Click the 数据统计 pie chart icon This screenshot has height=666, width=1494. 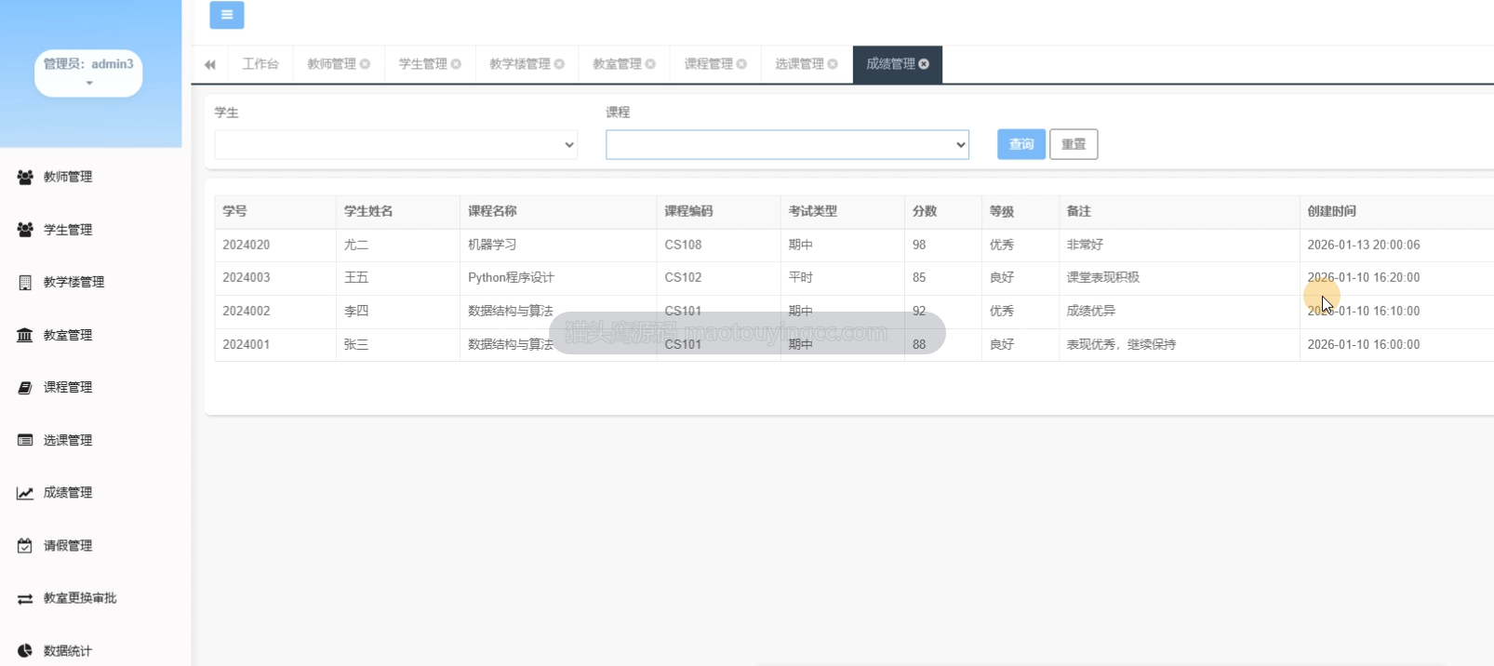(x=25, y=651)
